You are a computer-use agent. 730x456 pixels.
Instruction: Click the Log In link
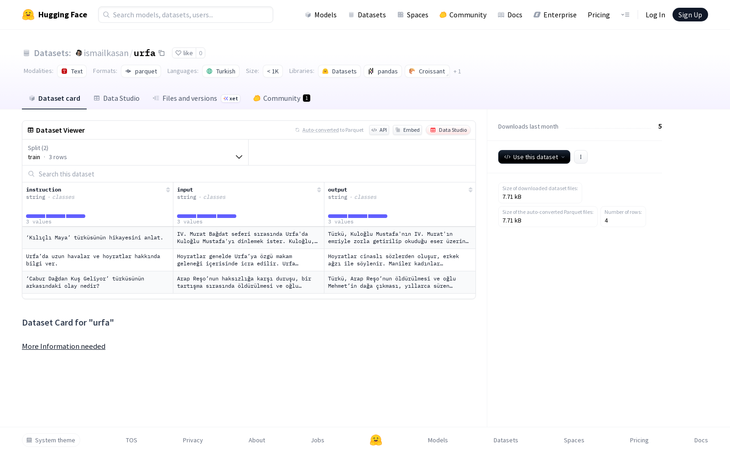[x=655, y=15]
